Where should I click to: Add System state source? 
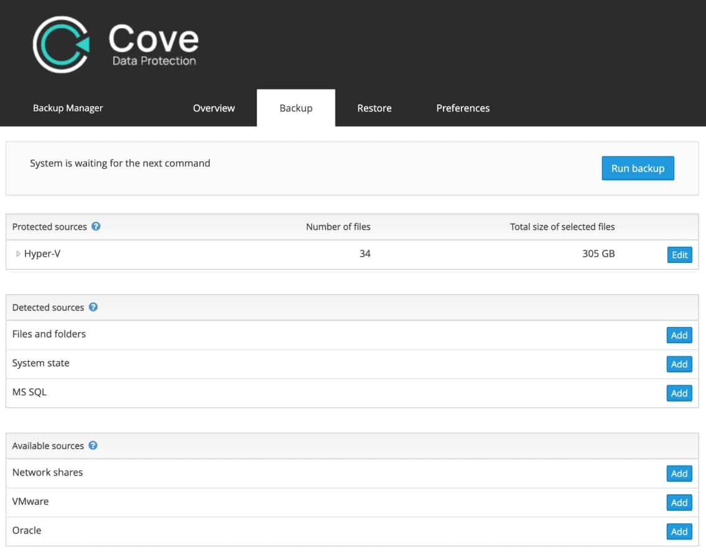click(x=679, y=364)
